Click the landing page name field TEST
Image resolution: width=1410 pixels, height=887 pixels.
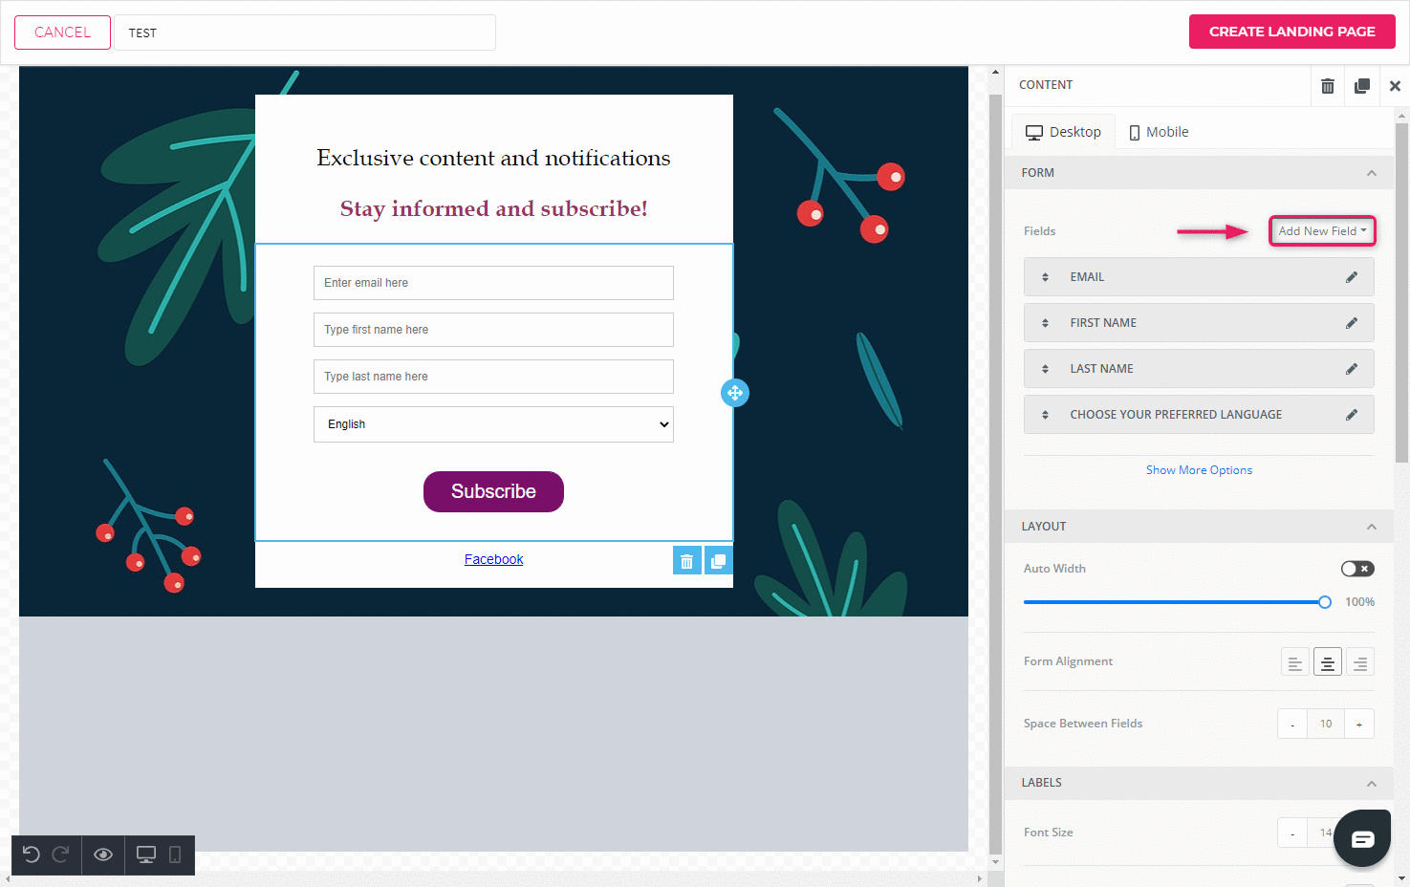pos(305,32)
